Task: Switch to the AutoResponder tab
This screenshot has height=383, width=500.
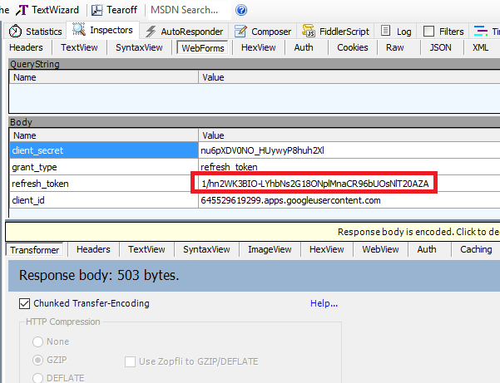Action: coord(185,32)
